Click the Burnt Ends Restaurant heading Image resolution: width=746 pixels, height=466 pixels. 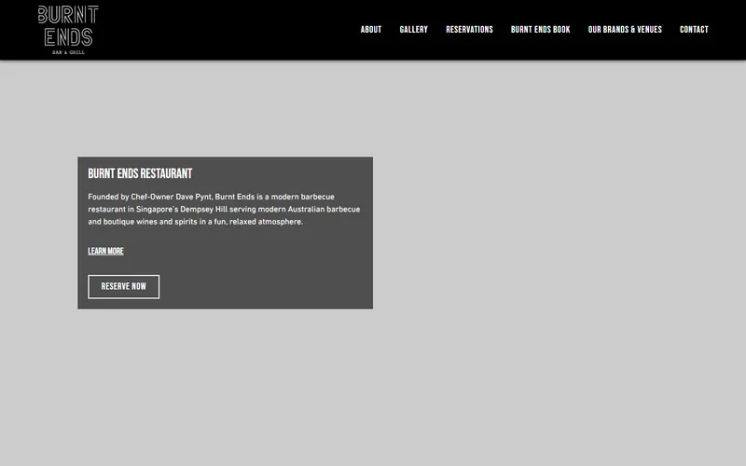point(140,173)
